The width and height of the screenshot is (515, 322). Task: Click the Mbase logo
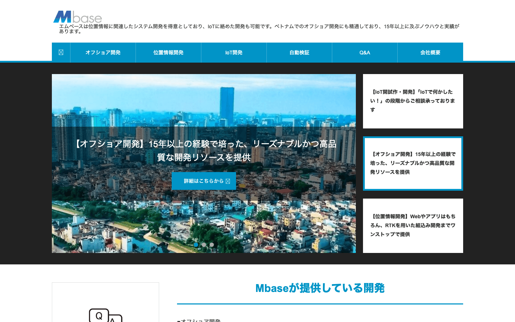point(78,17)
